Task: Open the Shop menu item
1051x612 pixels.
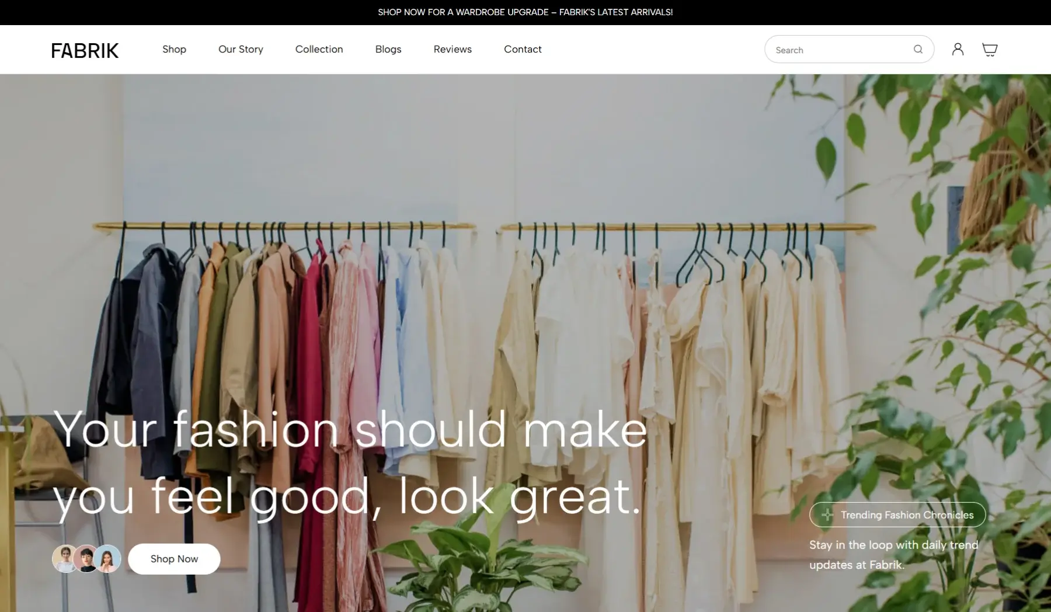Action: click(174, 49)
